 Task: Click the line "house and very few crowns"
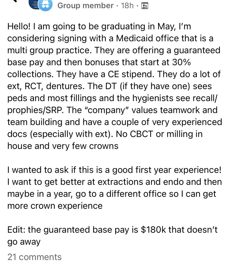click(63, 146)
